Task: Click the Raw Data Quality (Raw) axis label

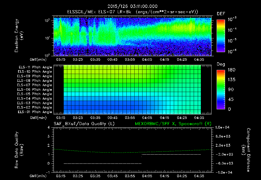Action: (19, 150)
